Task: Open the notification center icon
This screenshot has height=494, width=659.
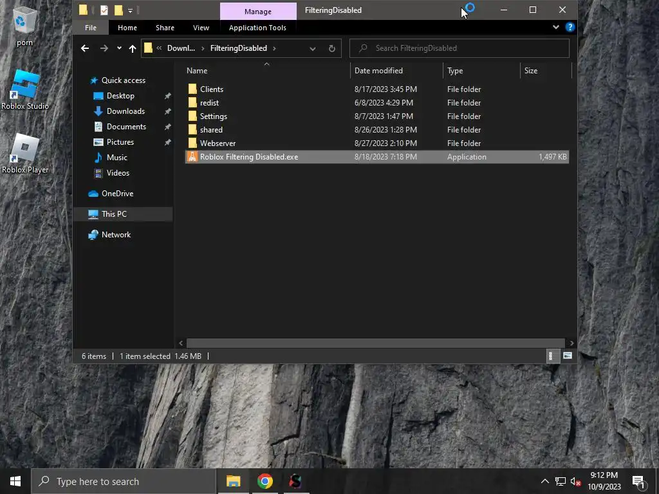Action: [639, 482]
